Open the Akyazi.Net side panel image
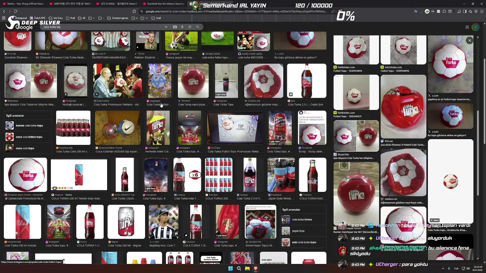 point(356,136)
